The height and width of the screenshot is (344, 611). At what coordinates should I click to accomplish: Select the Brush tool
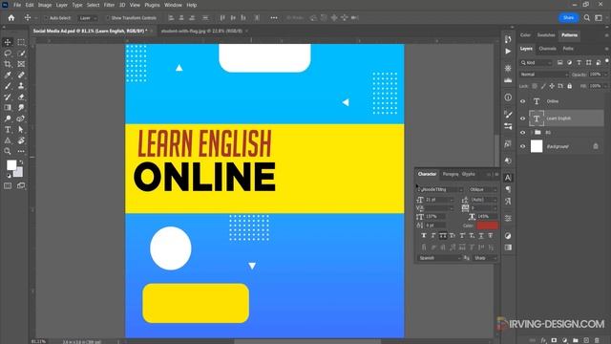click(x=8, y=86)
